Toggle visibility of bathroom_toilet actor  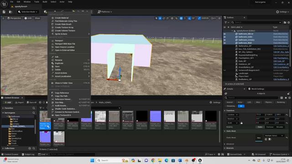pyautogui.click(x=224, y=37)
